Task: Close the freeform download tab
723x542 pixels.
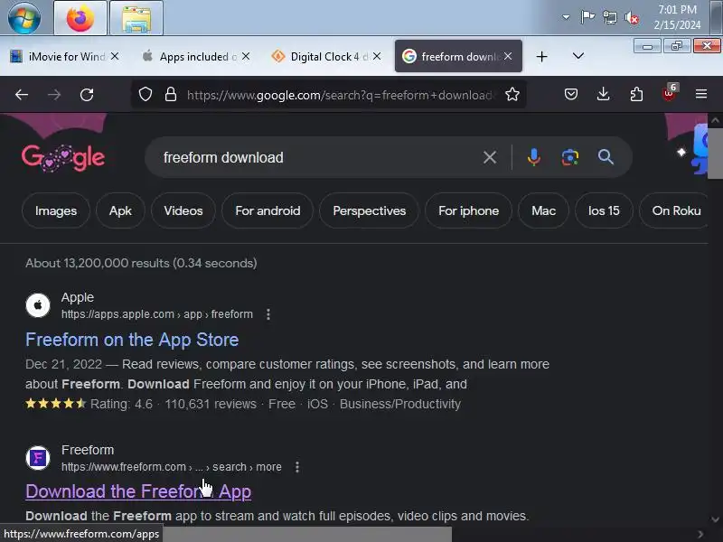Action: pyautogui.click(x=508, y=56)
